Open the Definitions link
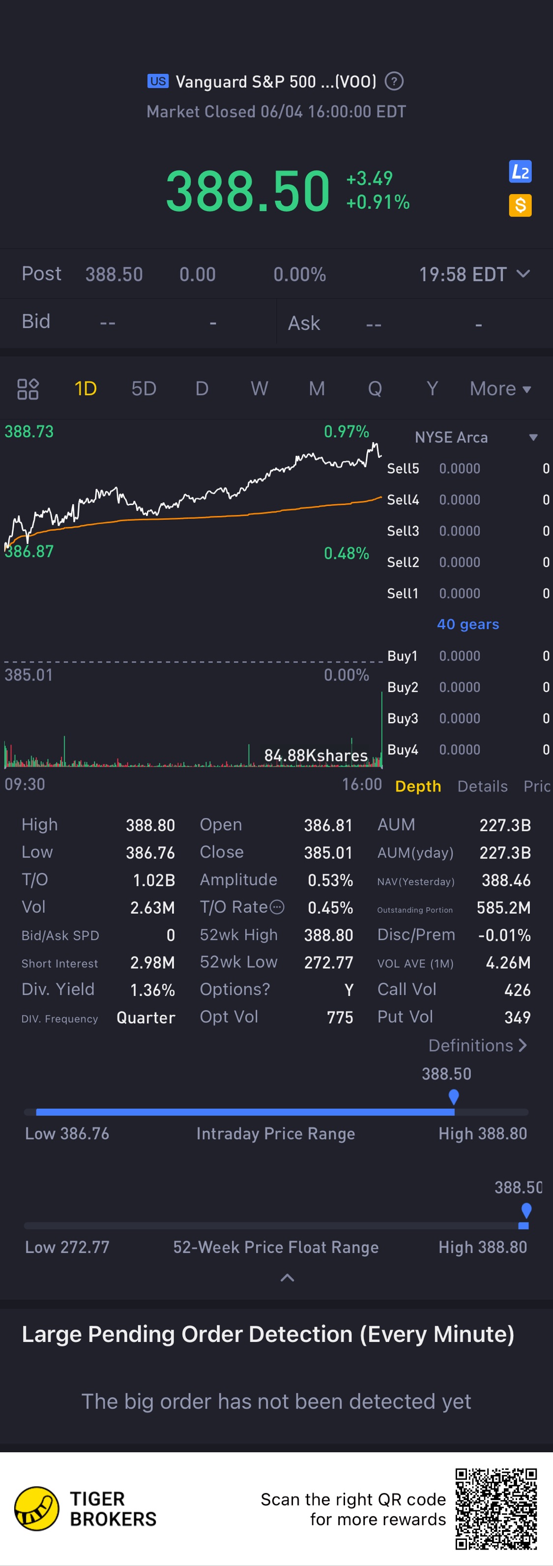The height and width of the screenshot is (1566, 553). (477, 1045)
